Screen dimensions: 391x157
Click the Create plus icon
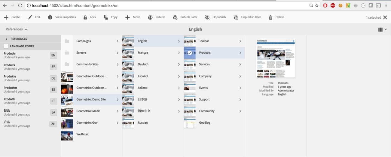pyautogui.click(x=6, y=17)
